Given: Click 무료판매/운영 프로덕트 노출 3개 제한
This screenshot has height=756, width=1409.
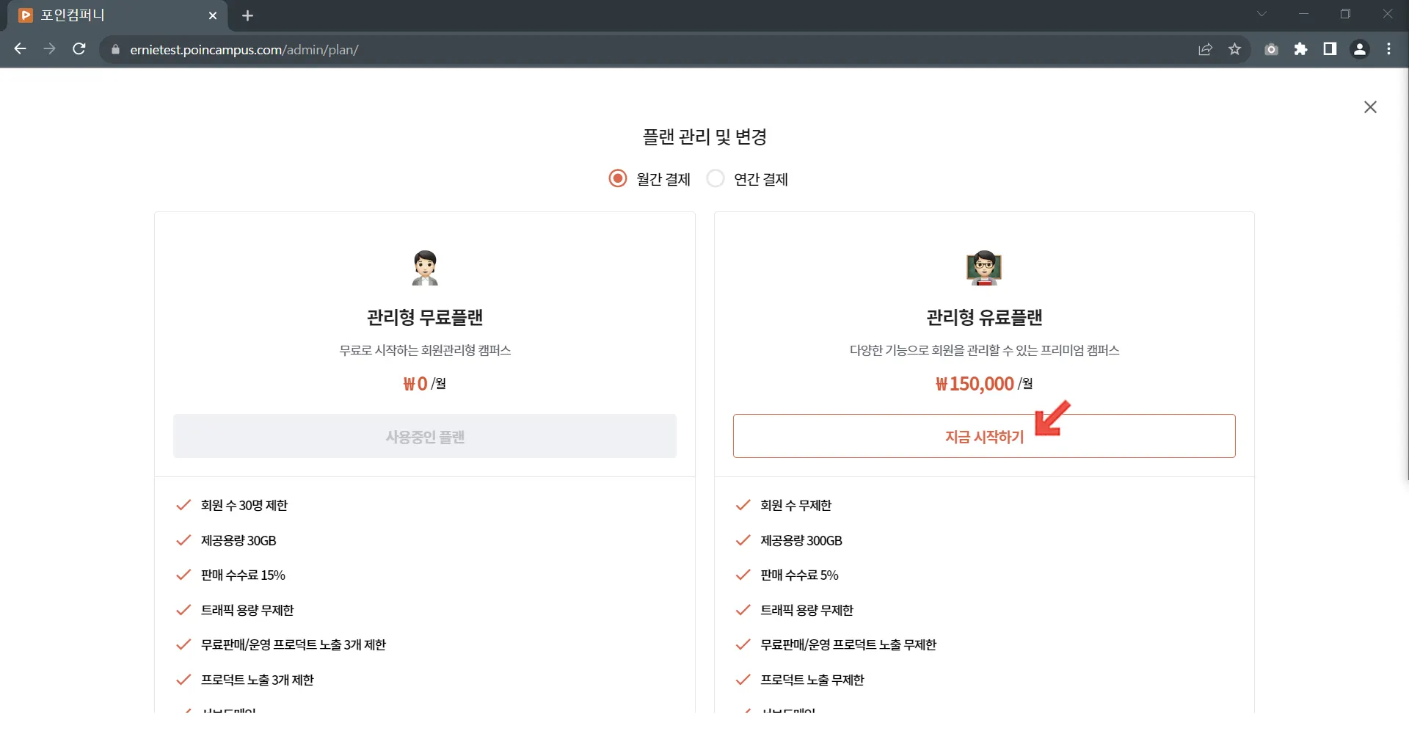Looking at the screenshot, I should coord(294,644).
